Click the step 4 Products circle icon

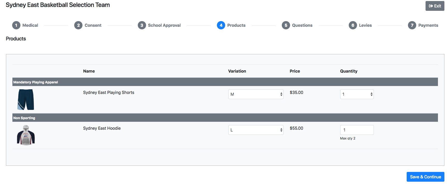221,25
